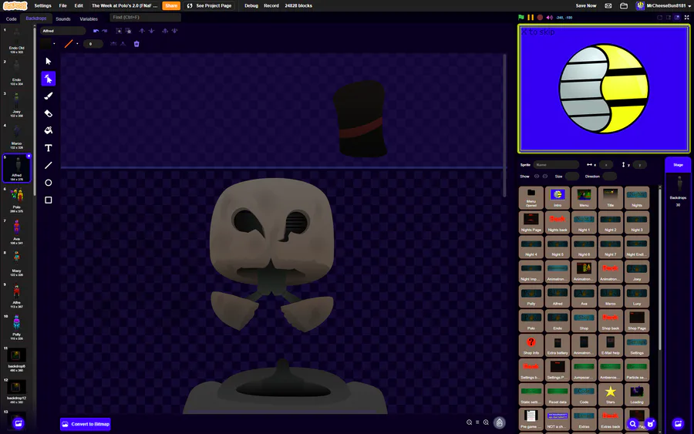Select the Text tool
This screenshot has width=694, height=434.
(x=49, y=148)
